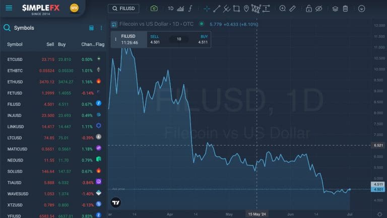Click BUY 4.511 on FILUSD widget
The width and height of the screenshot is (387, 218).
pyautogui.click(x=203, y=39)
